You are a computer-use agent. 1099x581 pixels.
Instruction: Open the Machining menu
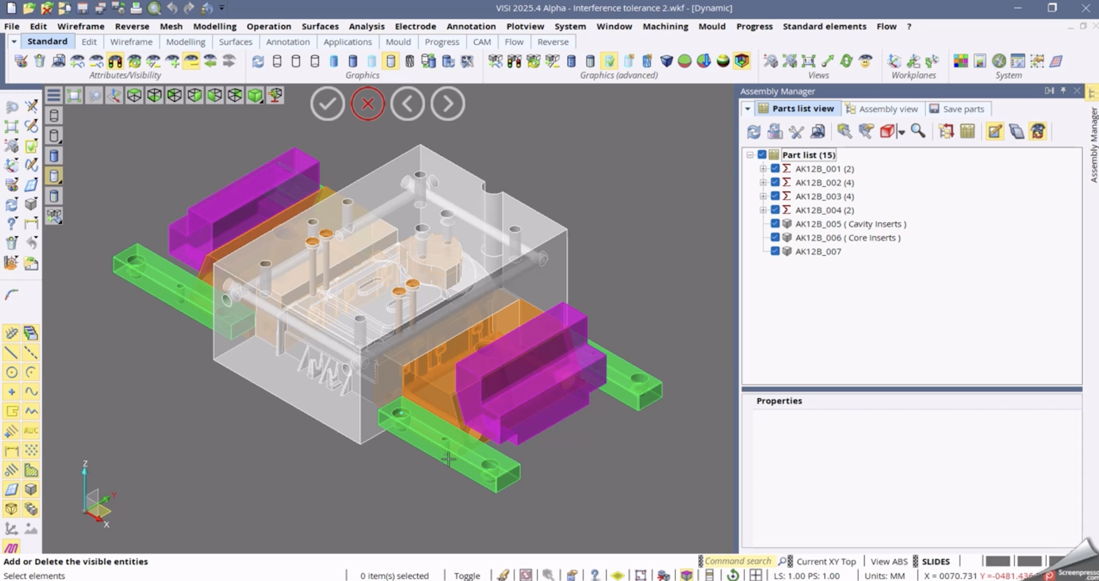pos(665,26)
